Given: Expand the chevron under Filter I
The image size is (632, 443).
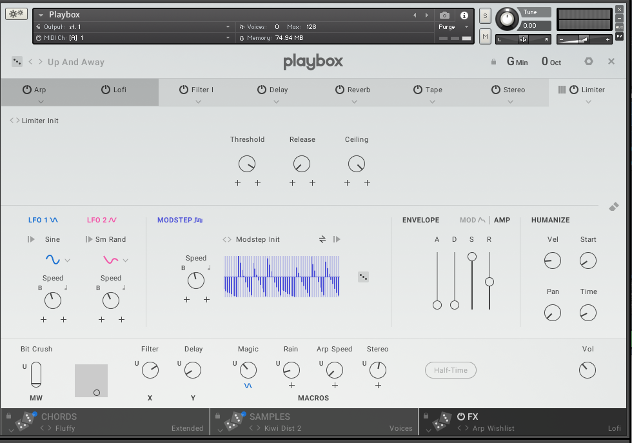Looking at the screenshot, I should [198, 102].
